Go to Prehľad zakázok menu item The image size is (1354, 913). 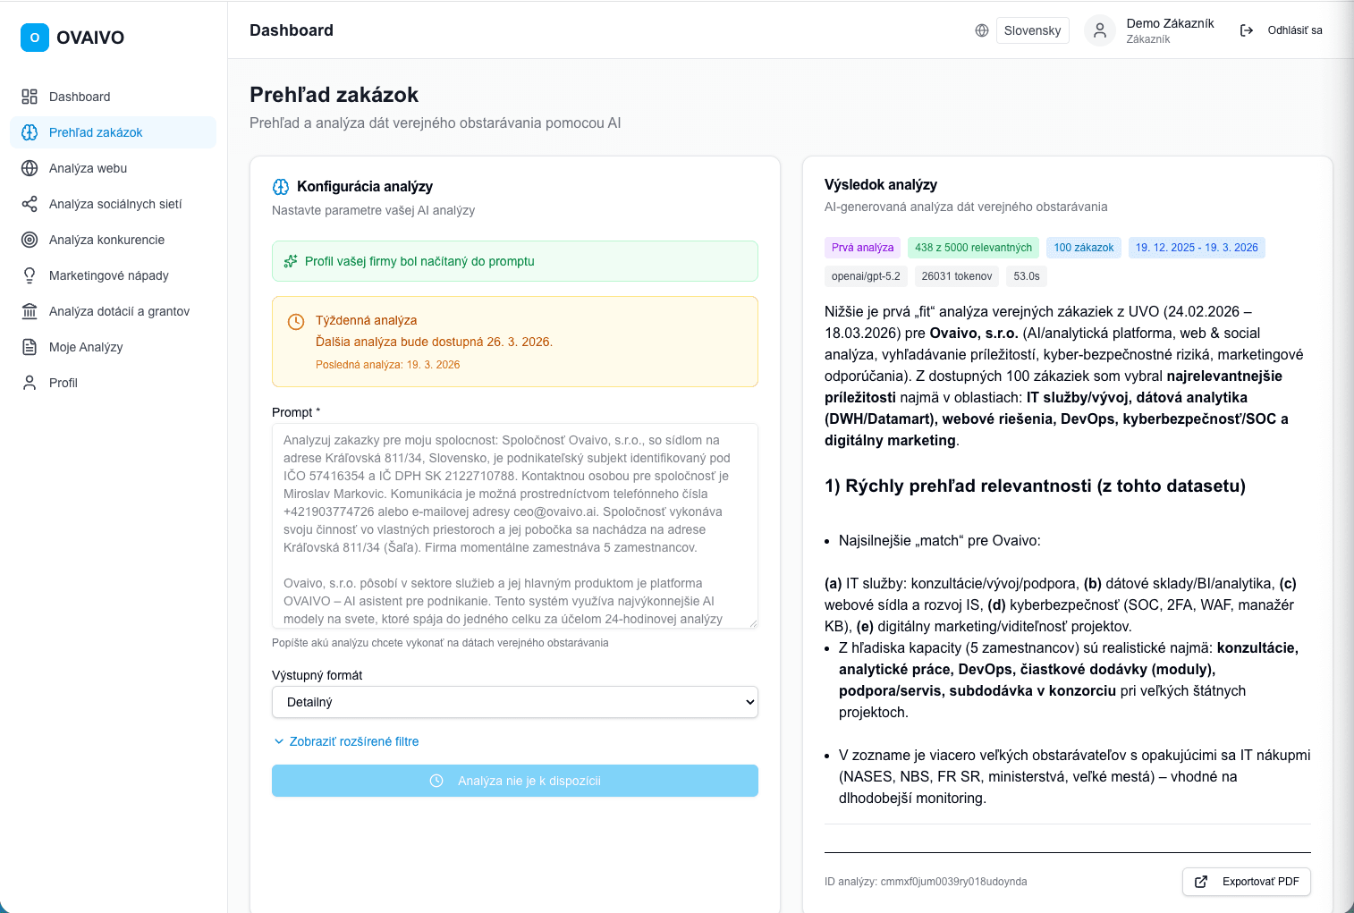click(x=96, y=132)
